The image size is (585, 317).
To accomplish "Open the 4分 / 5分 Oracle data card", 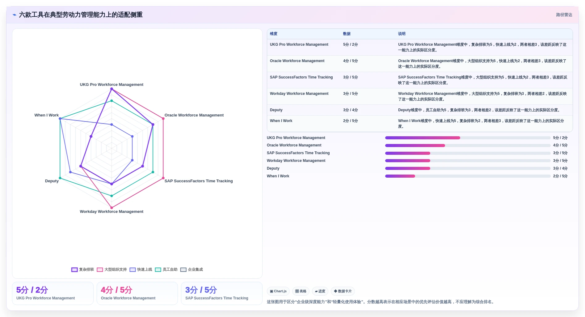I will pyautogui.click(x=137, y=293).
